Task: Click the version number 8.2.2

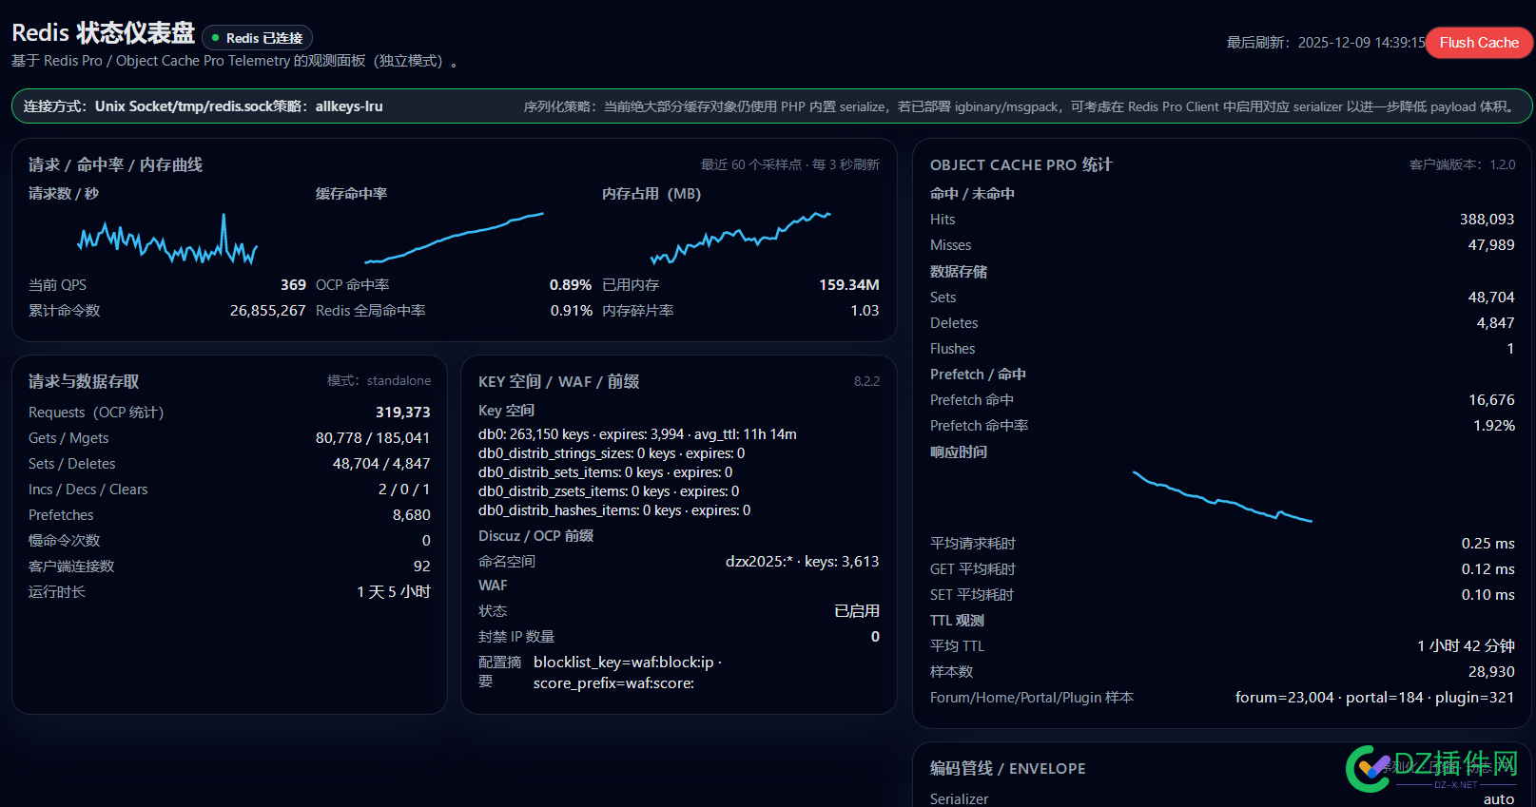Action: click(x=866, y=381)
